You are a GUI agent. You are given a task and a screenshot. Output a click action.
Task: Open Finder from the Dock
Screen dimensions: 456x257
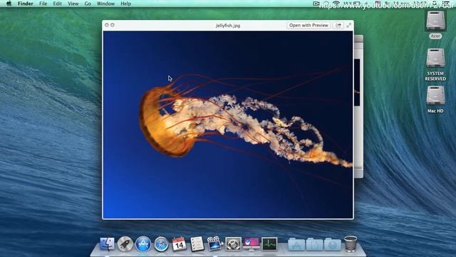(x=107, y=244)
